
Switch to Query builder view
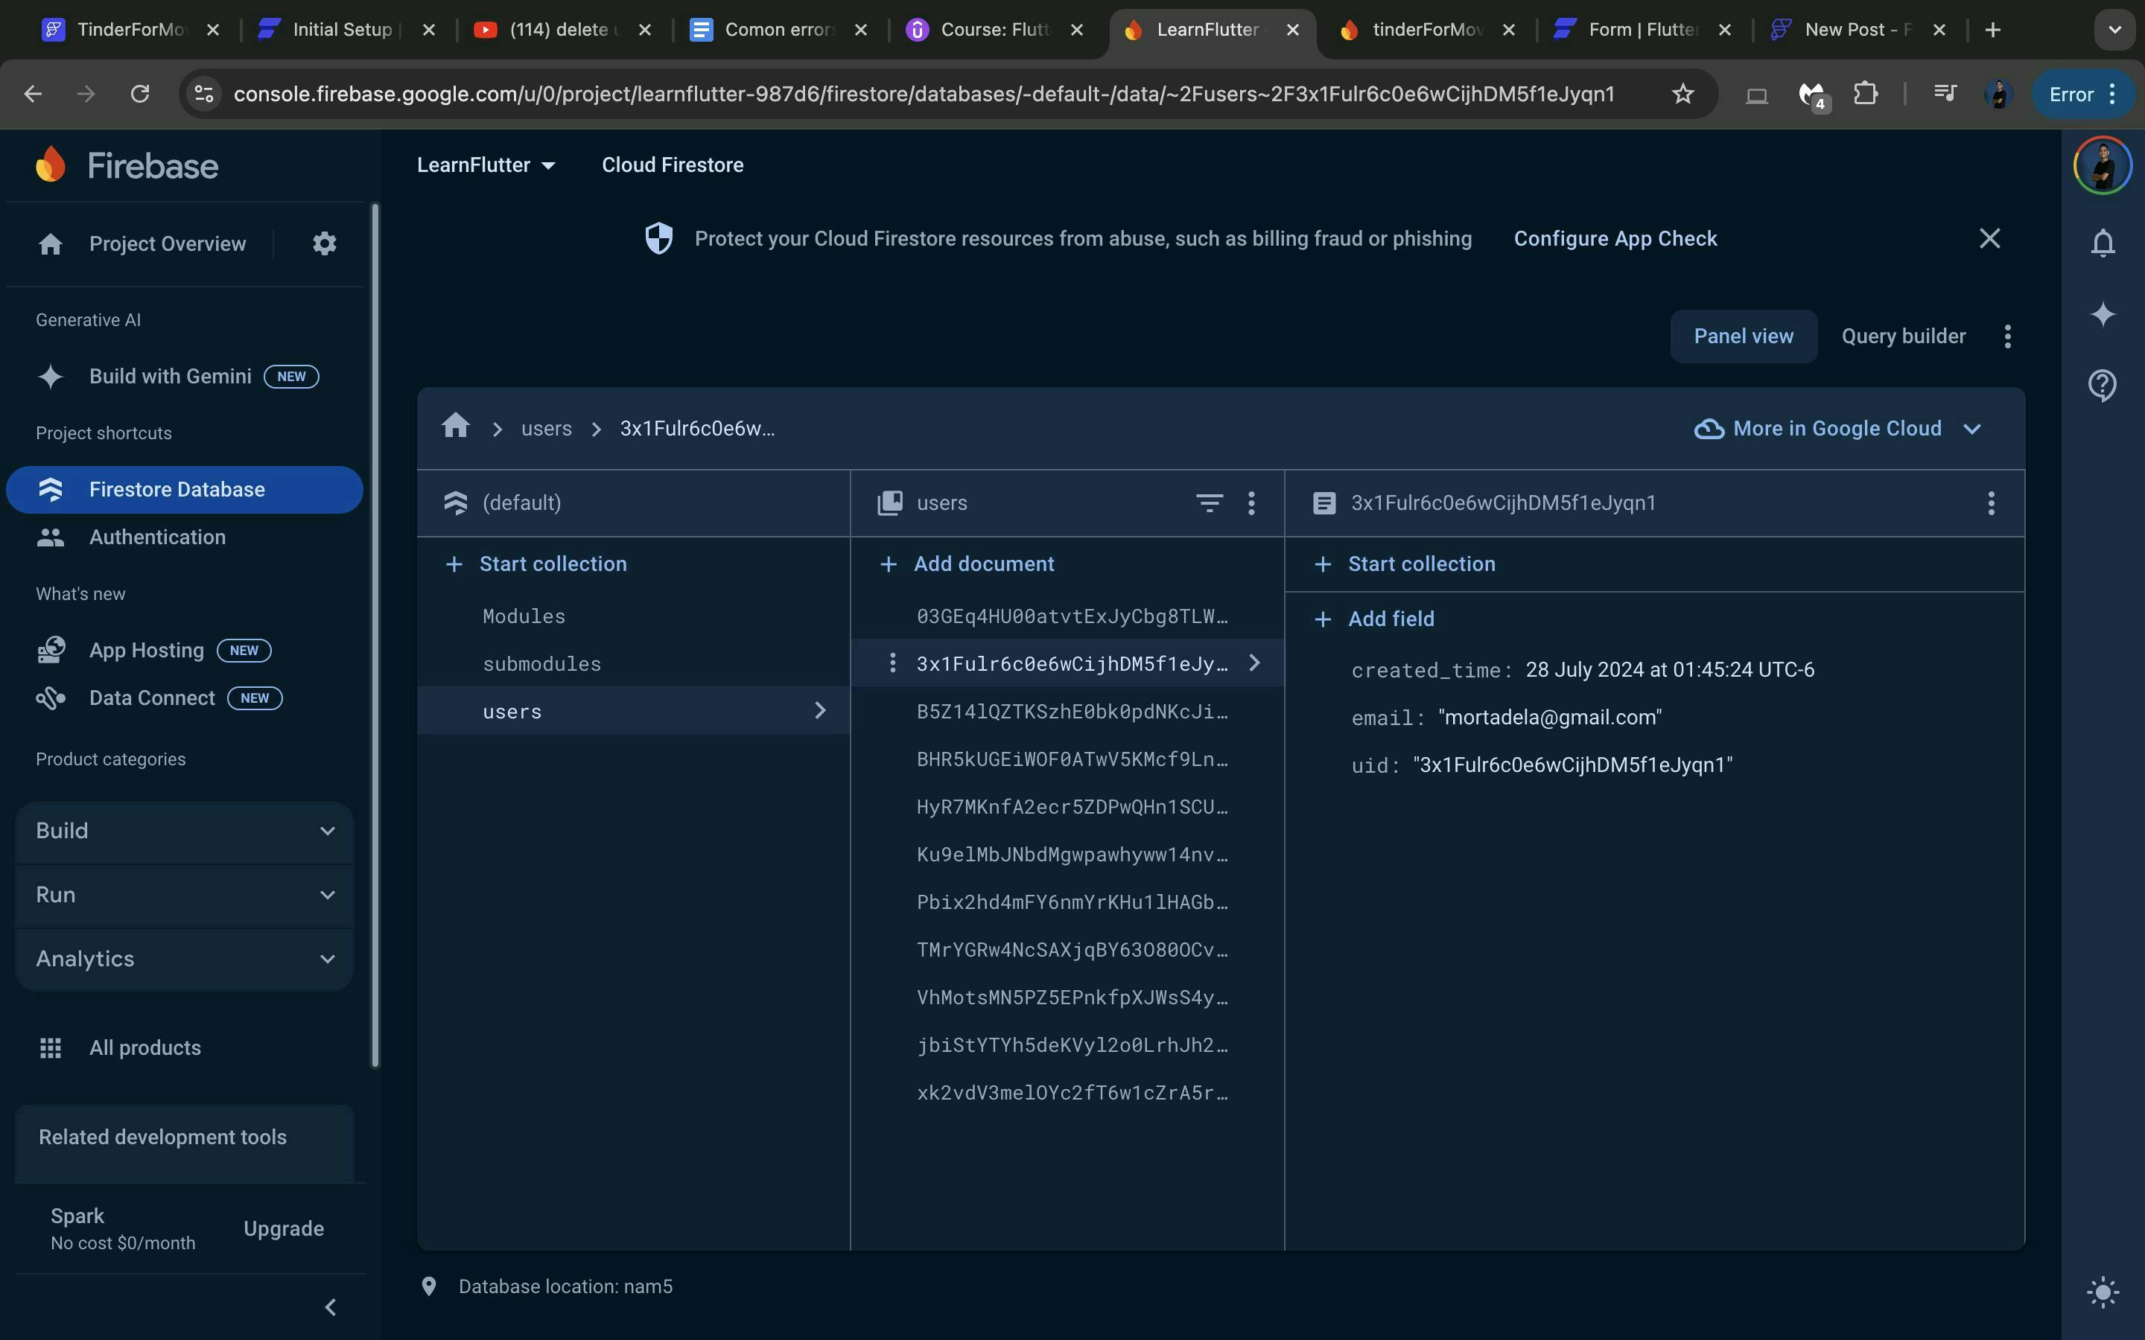click(x=1903, y=336)
